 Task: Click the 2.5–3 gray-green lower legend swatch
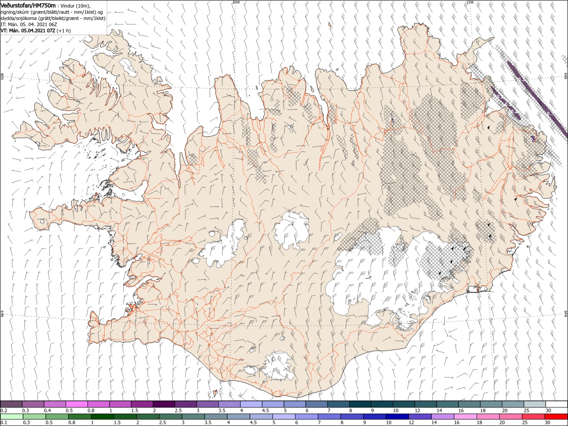coord(170,416)
